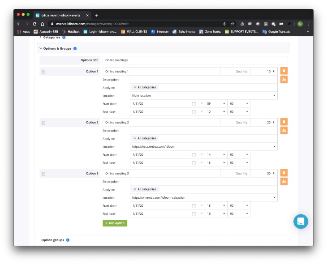
Task: Open a new browser tab
Action: [97, 15]
